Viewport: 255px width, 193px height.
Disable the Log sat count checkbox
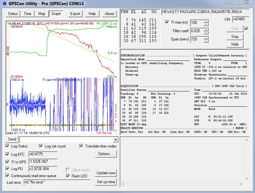[41, 146]
